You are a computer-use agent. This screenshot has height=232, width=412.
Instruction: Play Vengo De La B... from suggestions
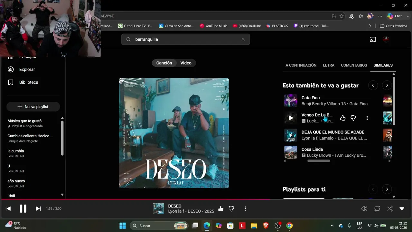click(x=291, y=118)
